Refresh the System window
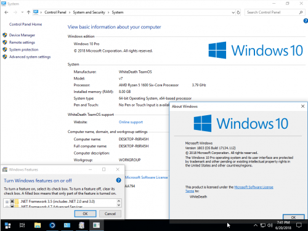This screenshot has width=308, height=231. [x=238, y=12]
